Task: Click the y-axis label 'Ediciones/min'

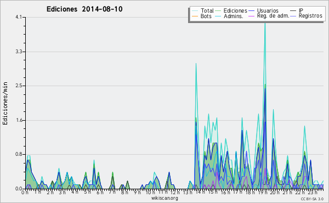Action: pos(5,103)
